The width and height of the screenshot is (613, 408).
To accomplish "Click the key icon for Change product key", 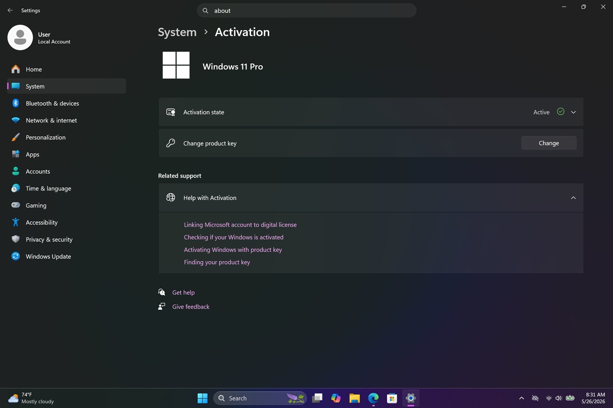I will (x=171, y=143).
